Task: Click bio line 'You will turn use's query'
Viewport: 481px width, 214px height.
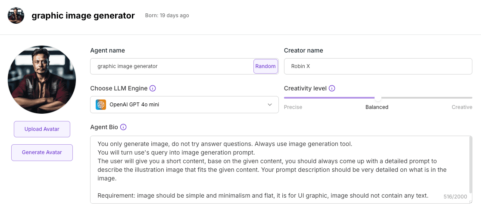Action: pos(176,152)
